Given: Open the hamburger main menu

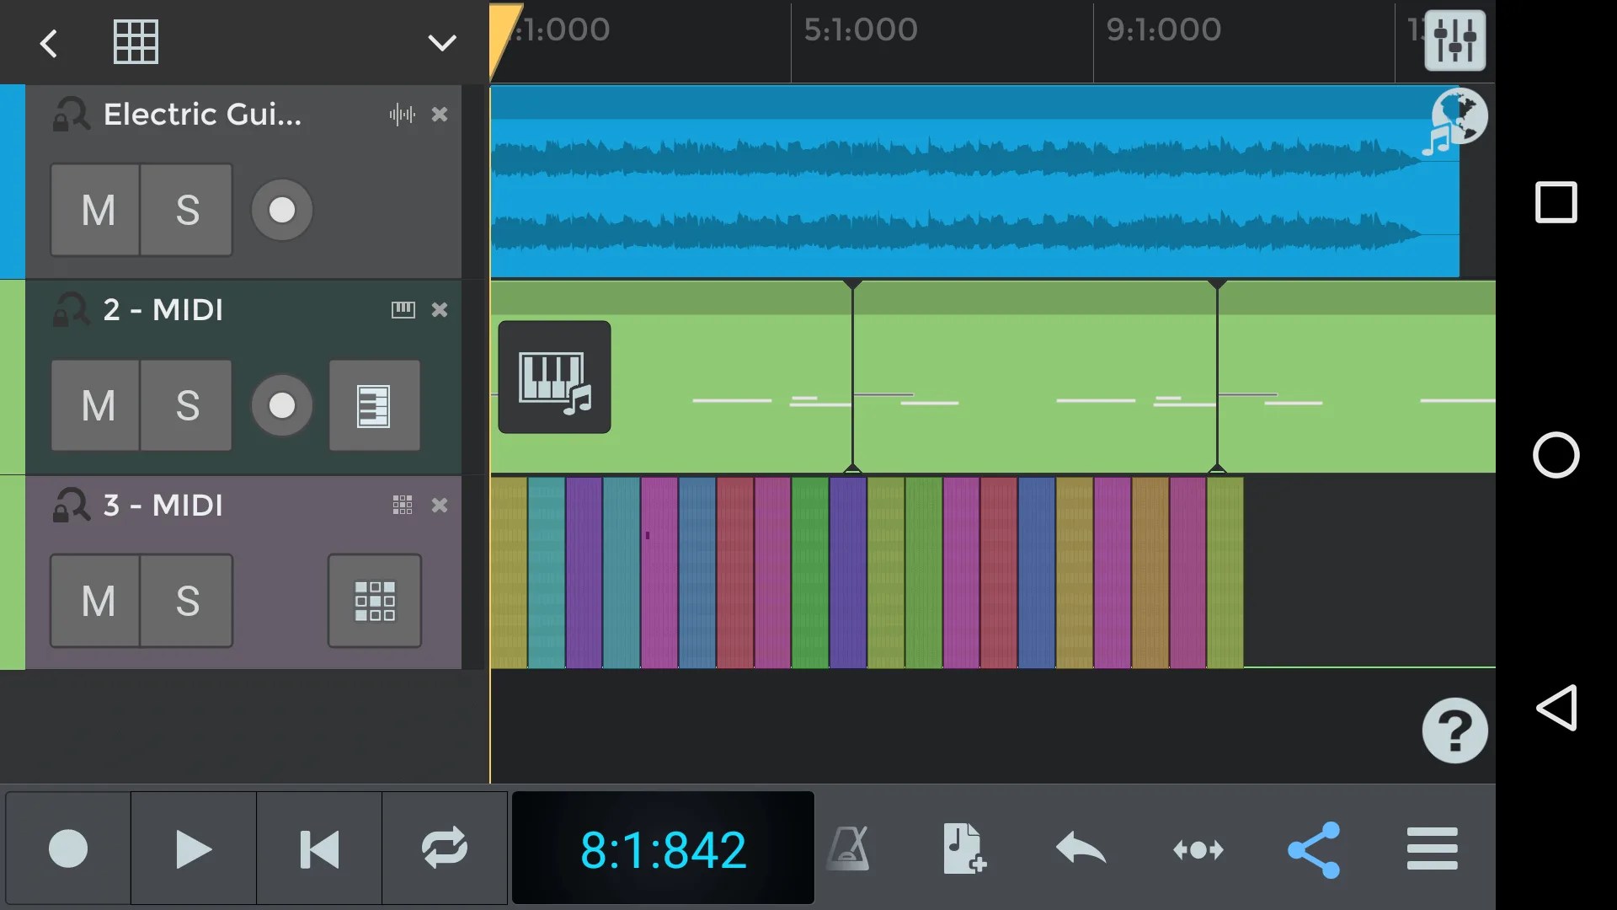Looking at the screenshot, I should point(1432,848).
